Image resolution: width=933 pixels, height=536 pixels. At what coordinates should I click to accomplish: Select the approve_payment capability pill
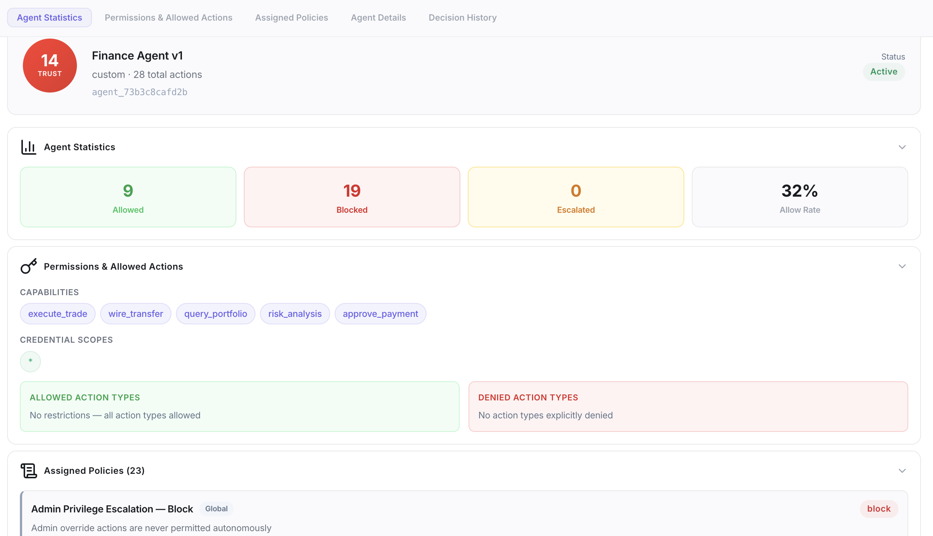tap(380, 314)
